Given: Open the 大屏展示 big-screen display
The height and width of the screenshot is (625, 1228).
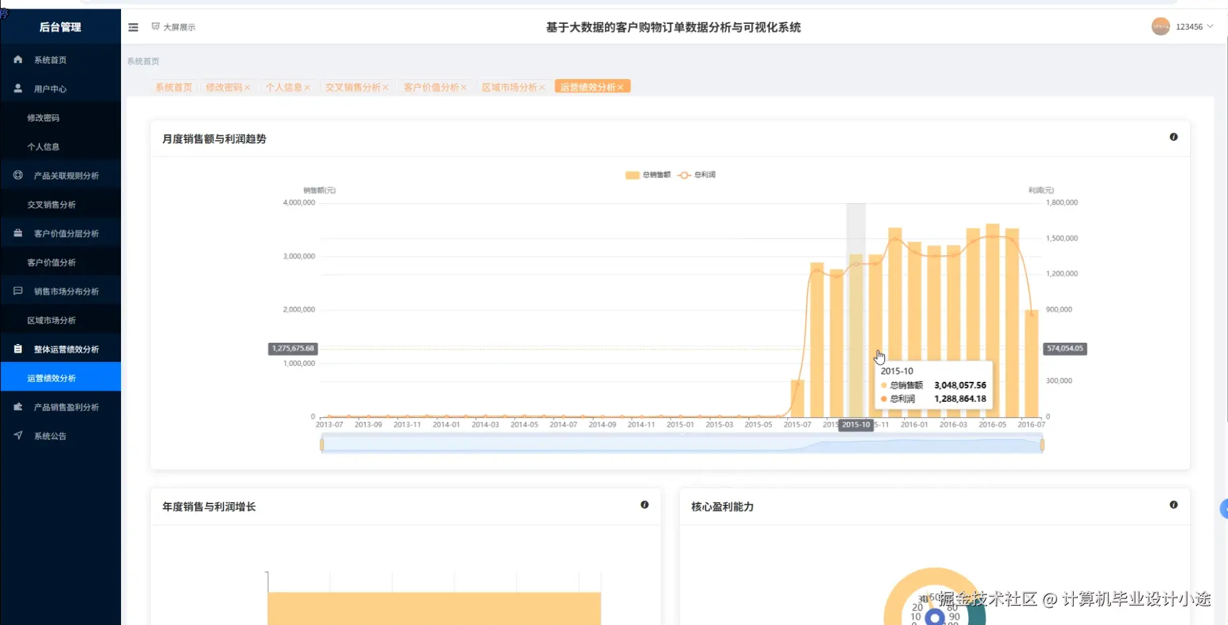Looking at the screenshot, I should (174, 27).
